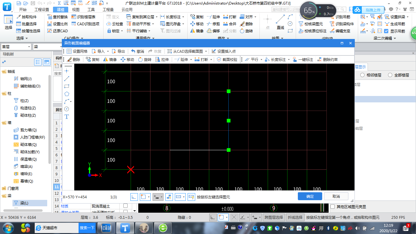Expand the 复制到其它层 dropdown in ribbon

tap(157, 17)
